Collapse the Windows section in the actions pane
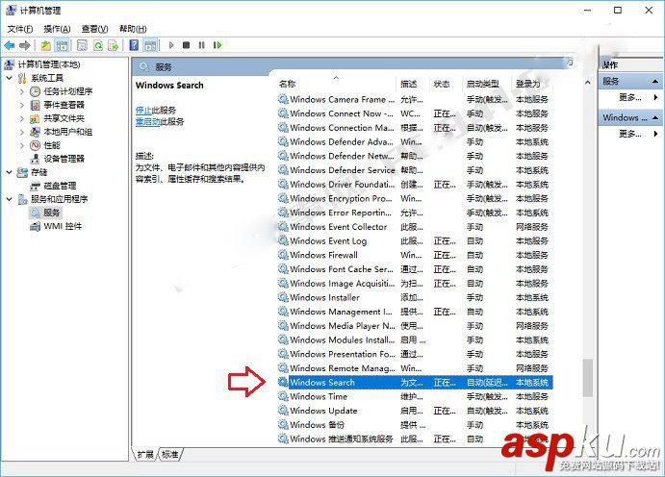 (655, 117)
